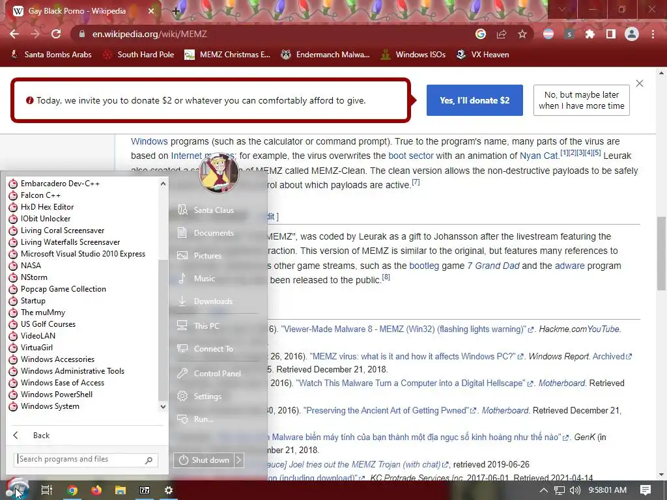
Task: Open the Santa Claus user folder
Action: click(214, 210)
